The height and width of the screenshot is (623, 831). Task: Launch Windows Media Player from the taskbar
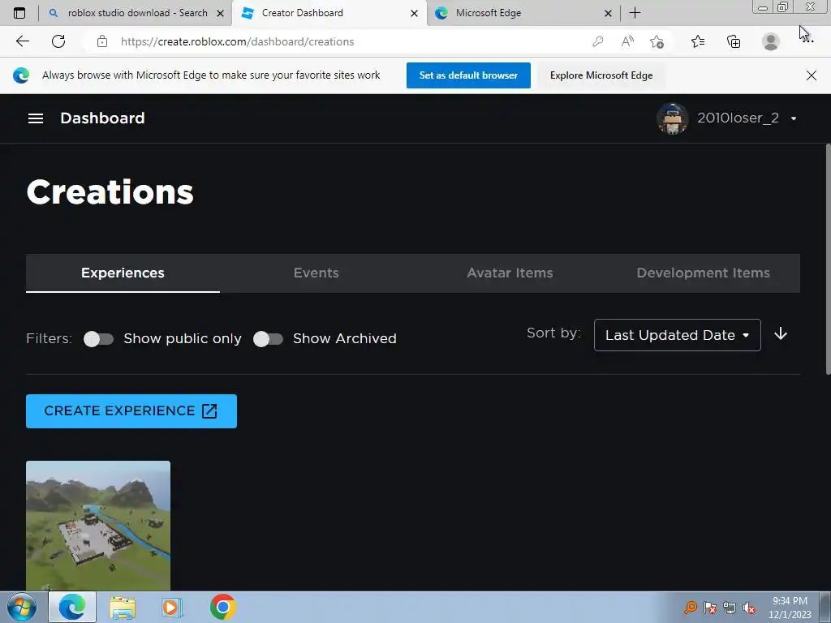[x=171, y=607]
